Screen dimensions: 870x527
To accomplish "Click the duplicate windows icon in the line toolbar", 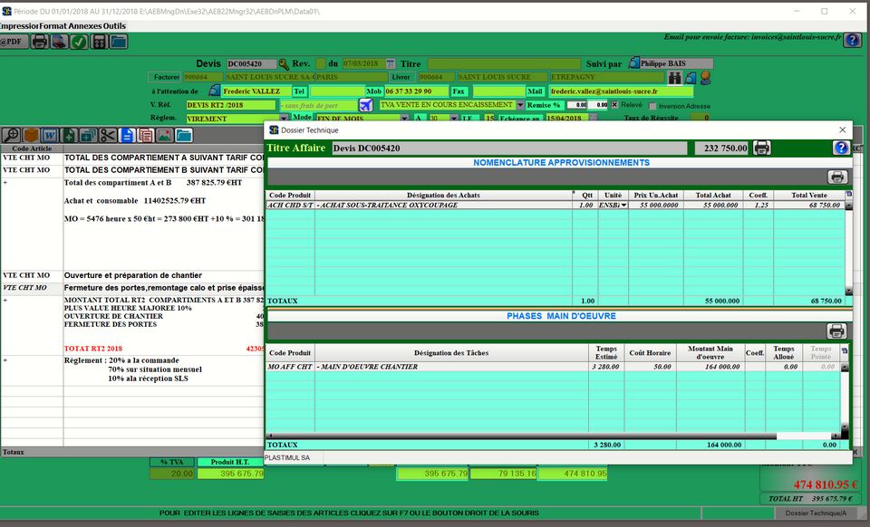I will pos(88,135).
